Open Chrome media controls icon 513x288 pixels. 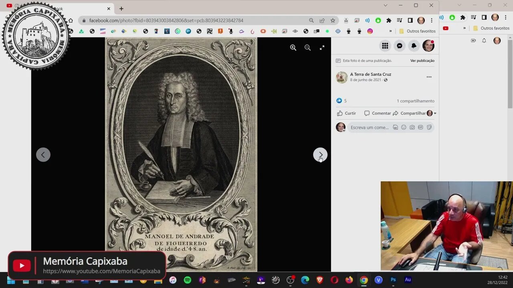pyautogui.click(x=400, y=20)
